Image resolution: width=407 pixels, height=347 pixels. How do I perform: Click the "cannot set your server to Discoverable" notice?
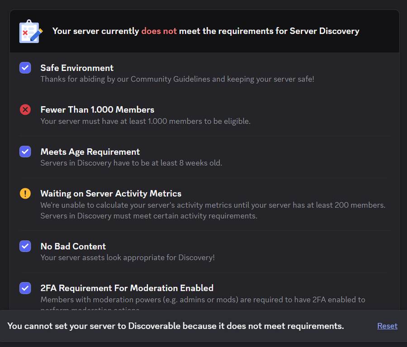click(x=175, y=326)
